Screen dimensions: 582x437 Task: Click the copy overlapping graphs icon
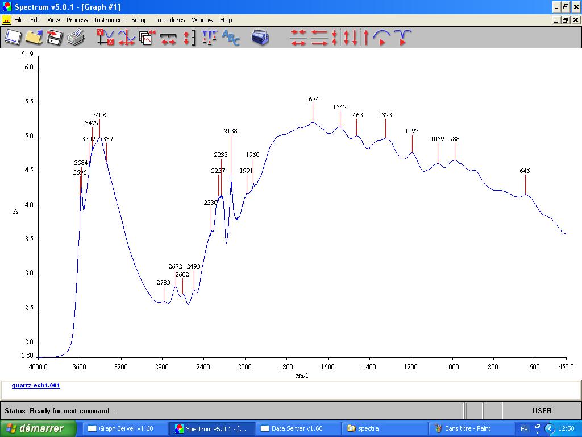[147, 38]
